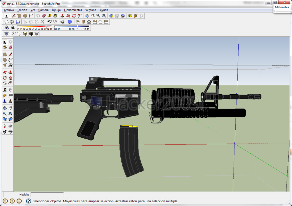The width and height of the screenshot is (292, 206).
Task: Select the Freehand tool in left palette
Action: 11,65
